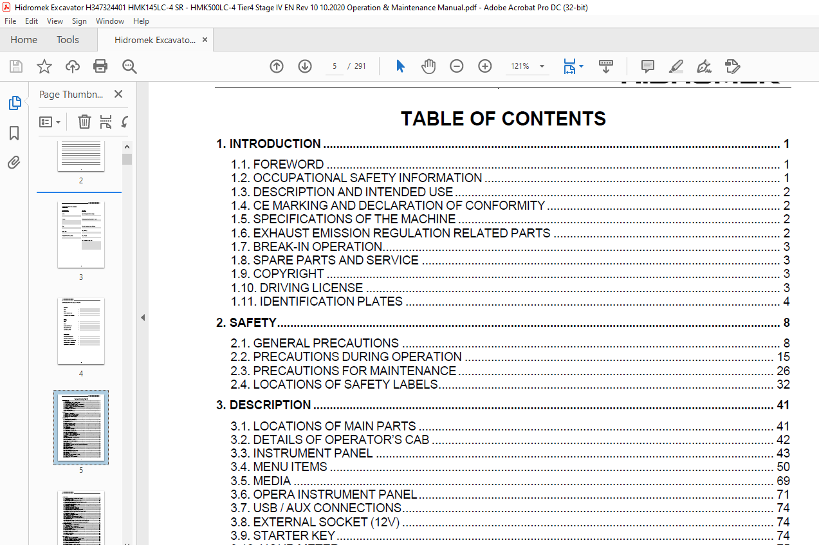The height and width of the screenshot is (545, 819).
Task: Click the 1. INTRODUCTION contents entry
Action: [502, 144]
